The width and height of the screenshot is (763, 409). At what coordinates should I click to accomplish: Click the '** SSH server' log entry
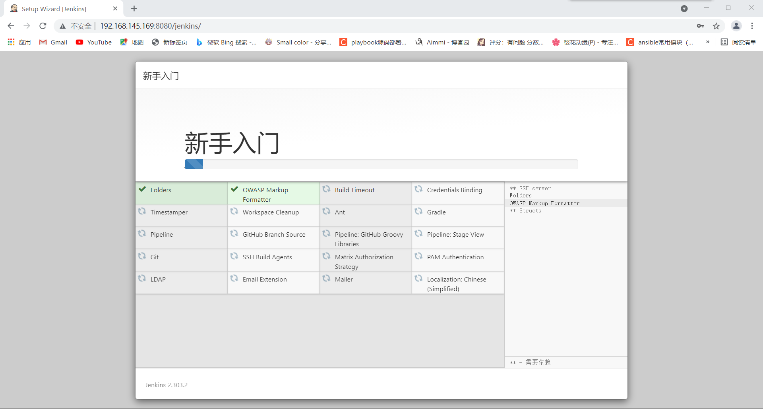coord(530,189)
